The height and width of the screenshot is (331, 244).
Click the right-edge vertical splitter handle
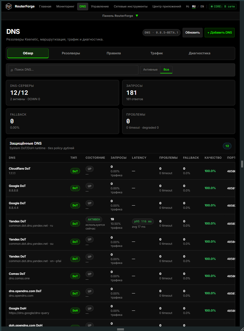coord(242,164)
